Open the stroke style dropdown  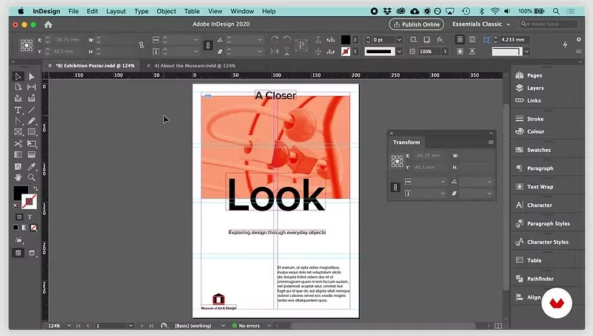399,52
